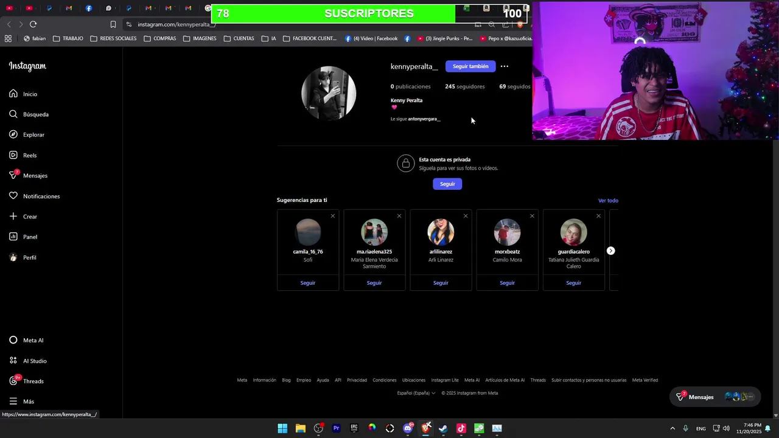This screenshot has width=779, height=438.
Task: Click the Seguir también button
Action: tap(470, 66)
